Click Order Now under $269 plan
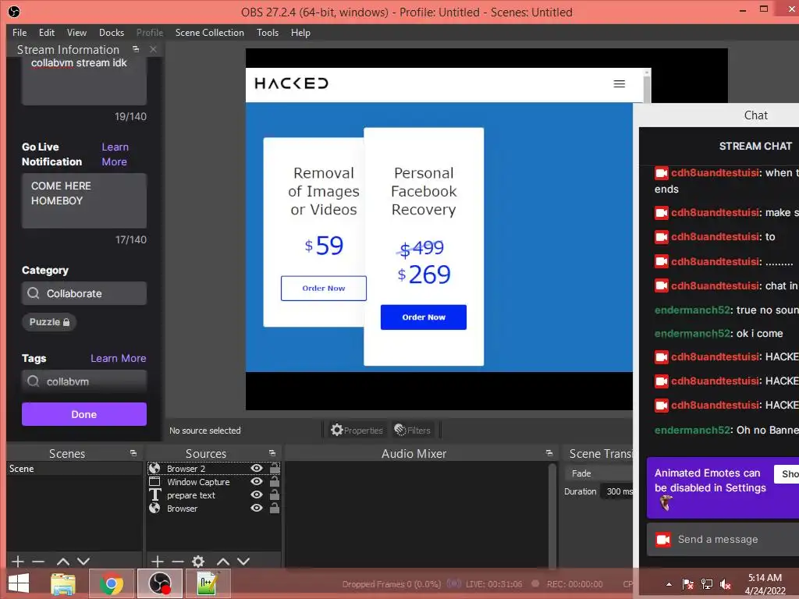 pos(424,317)
